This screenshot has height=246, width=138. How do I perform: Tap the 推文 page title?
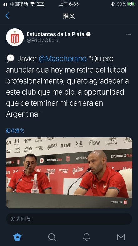pos(69,15)
